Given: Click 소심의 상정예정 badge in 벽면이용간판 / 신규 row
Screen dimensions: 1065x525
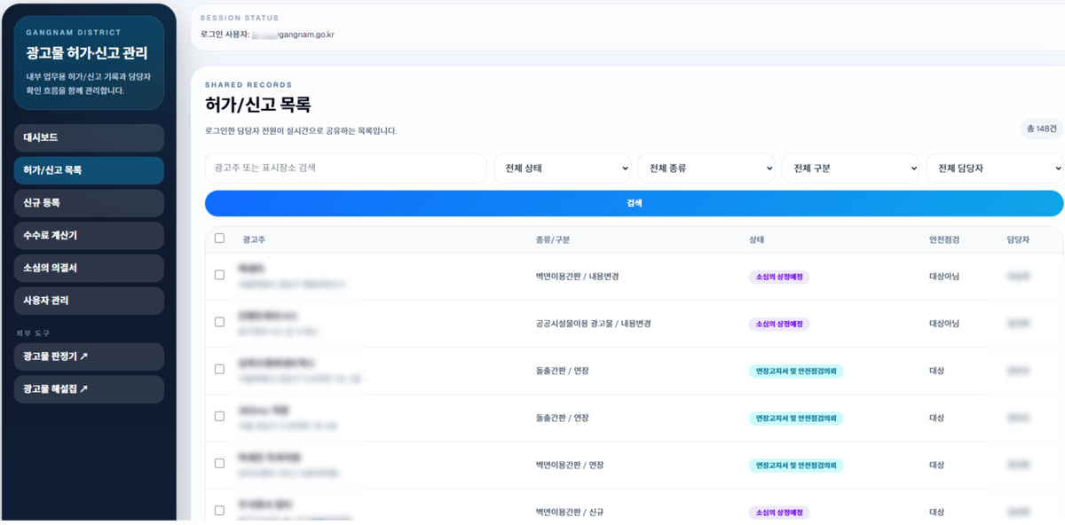Looking at the screenshot, I should (779, 513).
